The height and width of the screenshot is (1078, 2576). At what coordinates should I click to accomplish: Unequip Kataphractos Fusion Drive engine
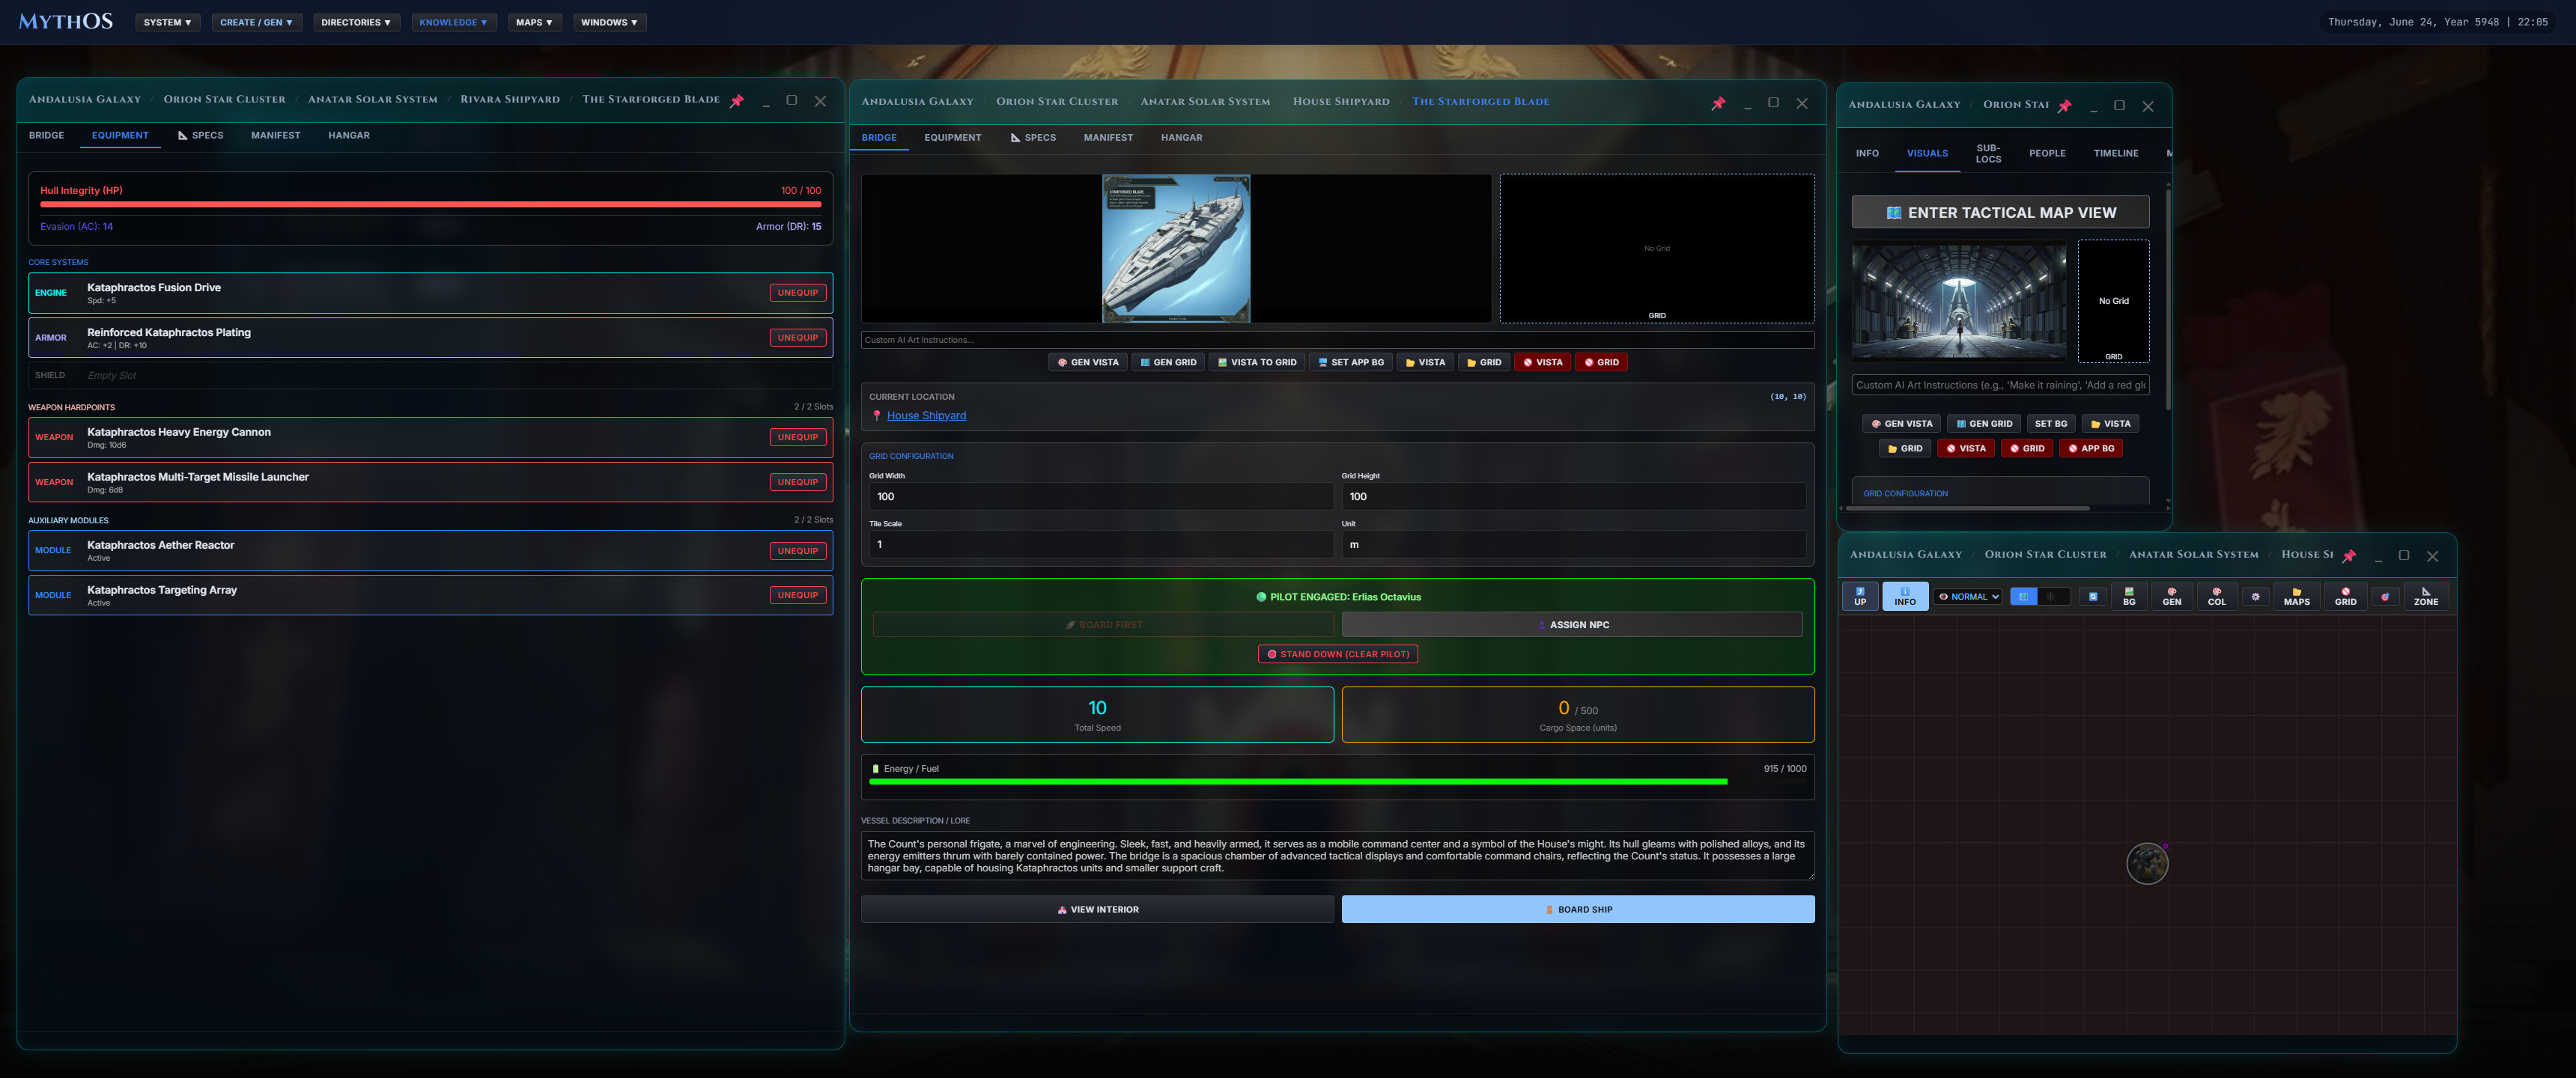[798, 293]
